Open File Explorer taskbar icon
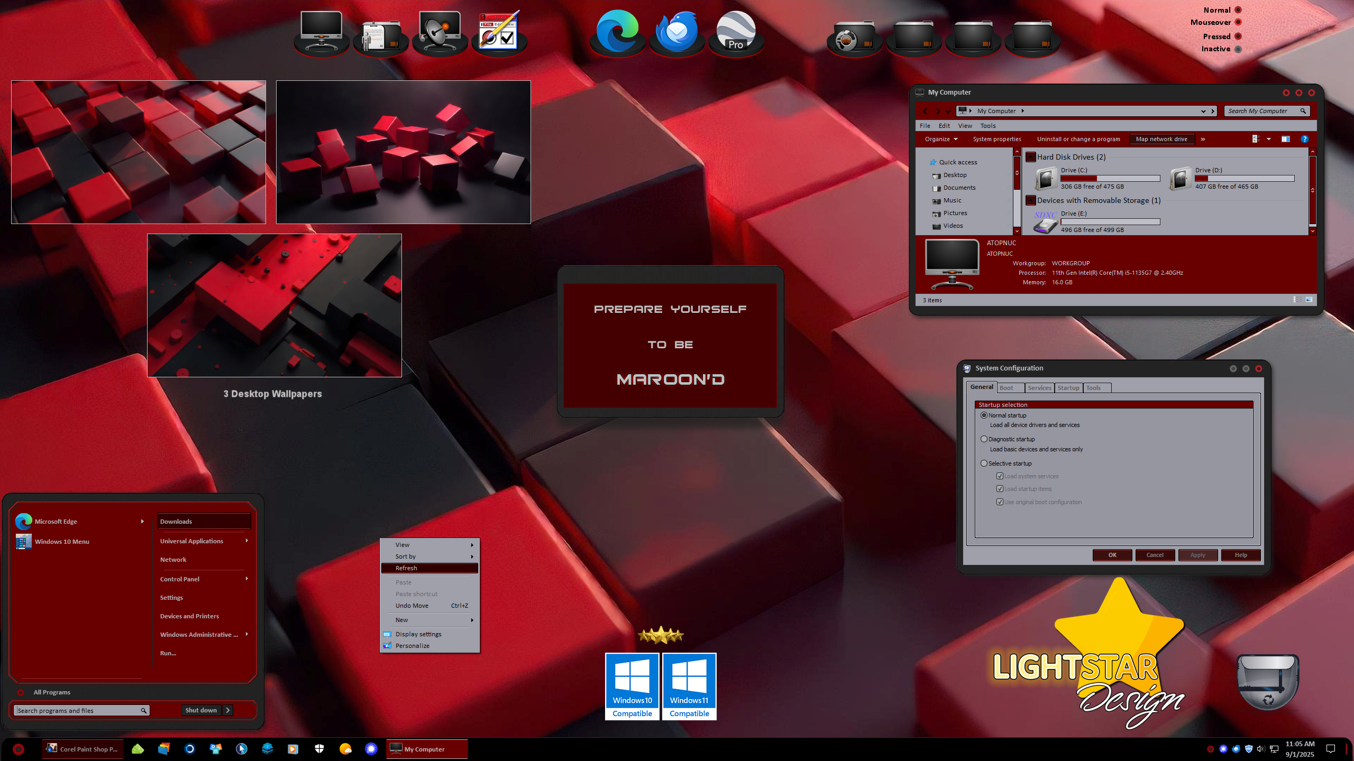Viewport: 1354px width, 761px height. (x=164, y=749)
